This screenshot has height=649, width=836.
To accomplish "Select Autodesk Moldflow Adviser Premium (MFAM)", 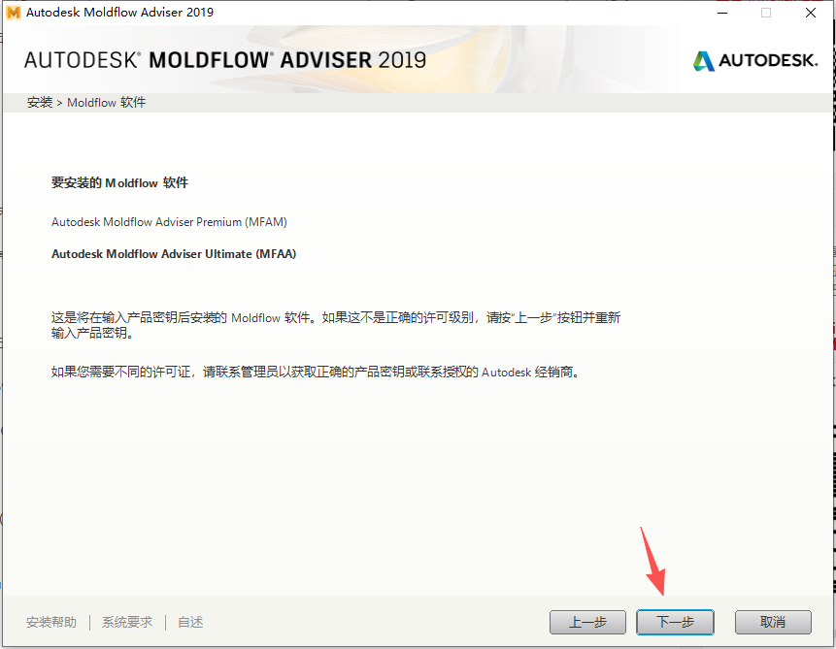I will pos(170,221).
